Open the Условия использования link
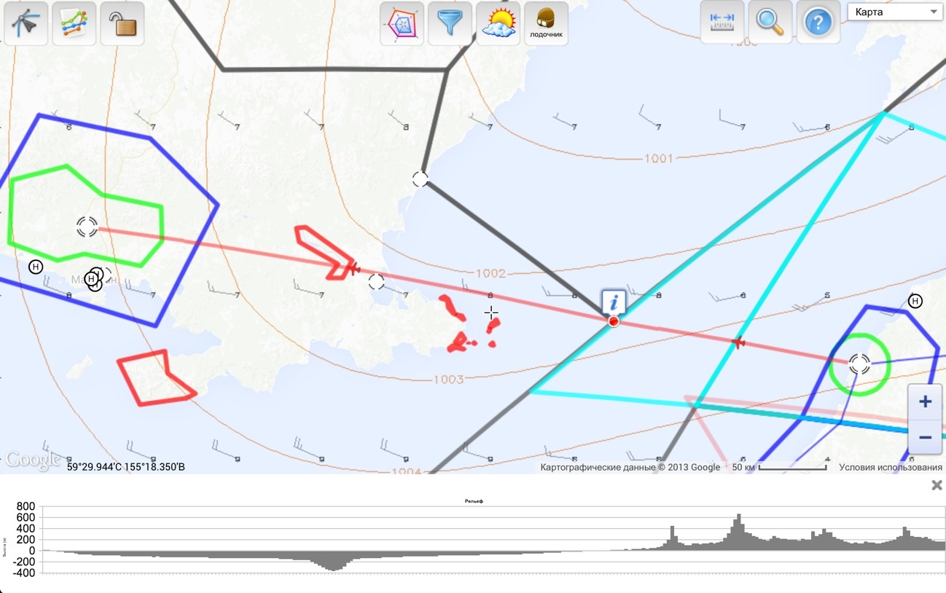Image resolution: width=946 pixels, height=593 pixels. click(890, 468)
